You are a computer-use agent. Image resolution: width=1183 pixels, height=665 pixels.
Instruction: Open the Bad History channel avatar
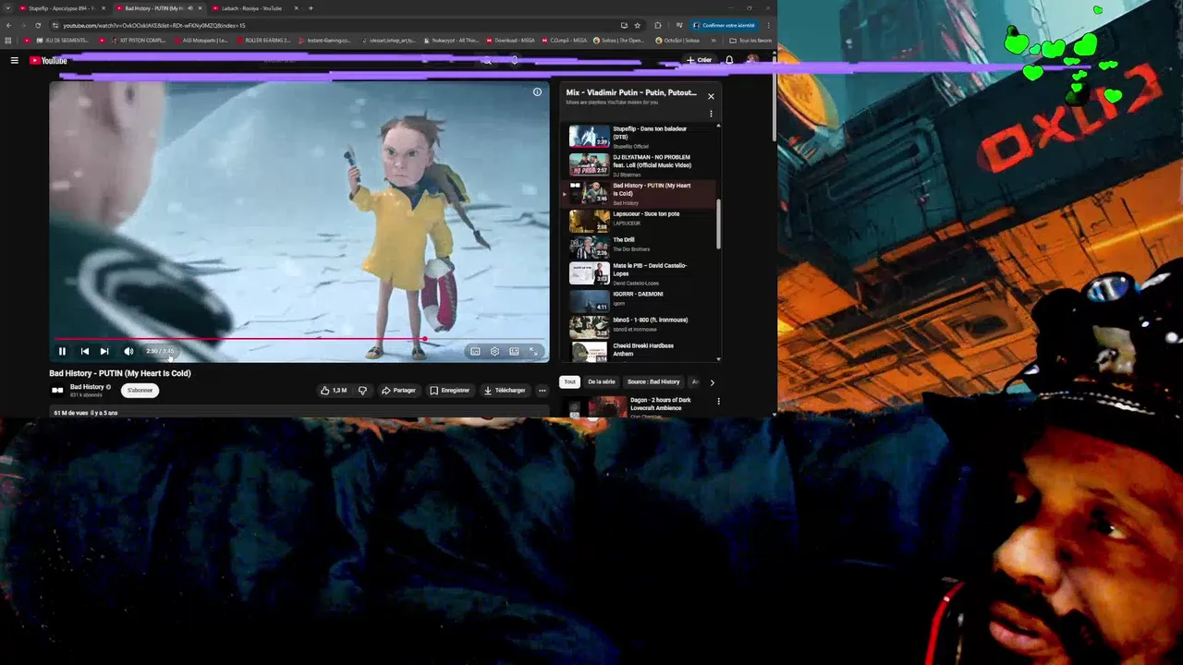click(57, 390)
